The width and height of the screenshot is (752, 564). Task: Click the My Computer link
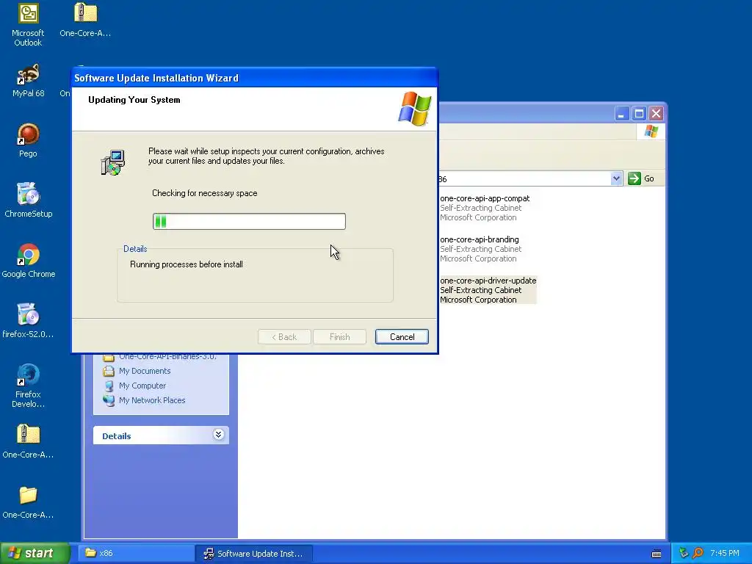tap(142, 386)
